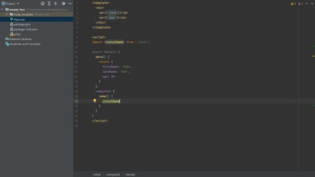Click the util.js file icon
This screenshot has height=177, width=315.
(x=12, y=34)
